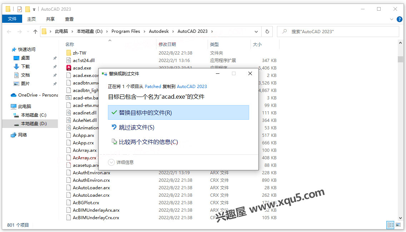The width and height of the screenshot is (406, 232).
Task: Open OneDrive - Personal in sidebar
Action: click(x=34, y=95)
